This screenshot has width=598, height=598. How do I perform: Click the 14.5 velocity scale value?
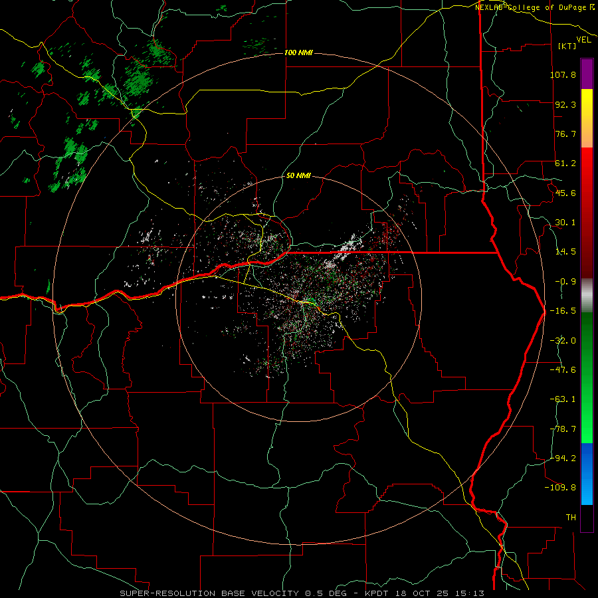[565, 252]
